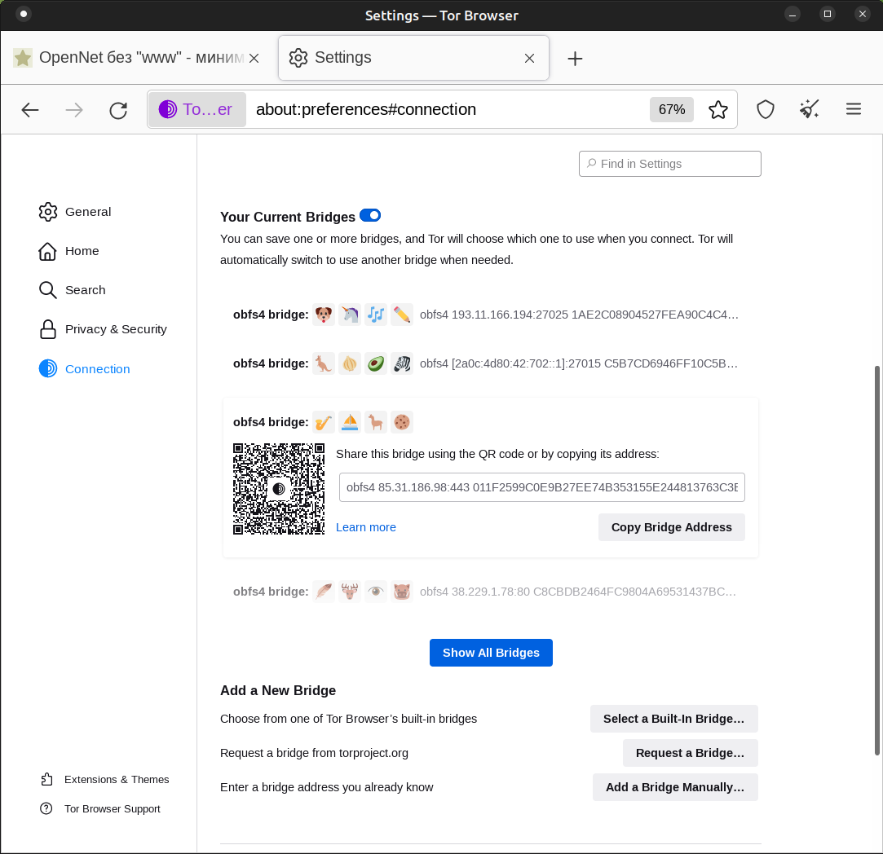Image resolution: width=883 pixels, height=854 pixels.
Task: Click Copy Bridge Address button
Action: tap(671, 527)
